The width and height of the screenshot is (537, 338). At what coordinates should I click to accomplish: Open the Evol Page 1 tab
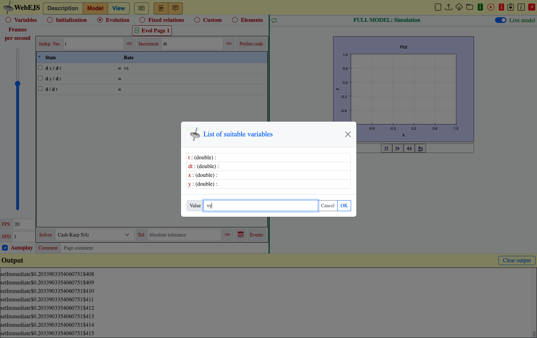pyautogui.click(x=152, y=31)
